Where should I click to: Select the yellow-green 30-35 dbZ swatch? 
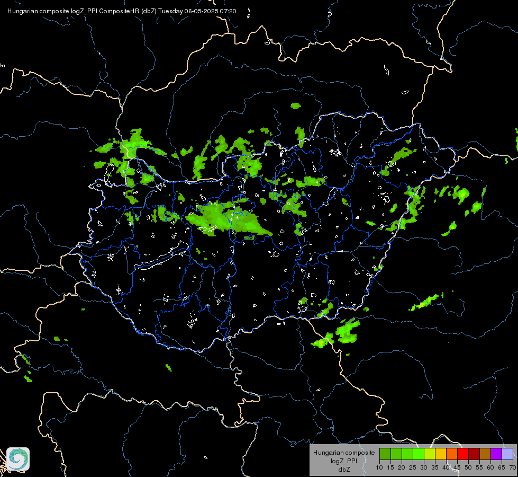click(x=430, y=454)
